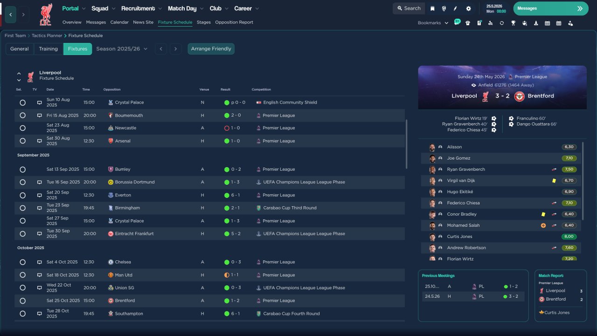The image size is (597, 336).
Task: Click the Search field in top bar
Action: [409, 8]
